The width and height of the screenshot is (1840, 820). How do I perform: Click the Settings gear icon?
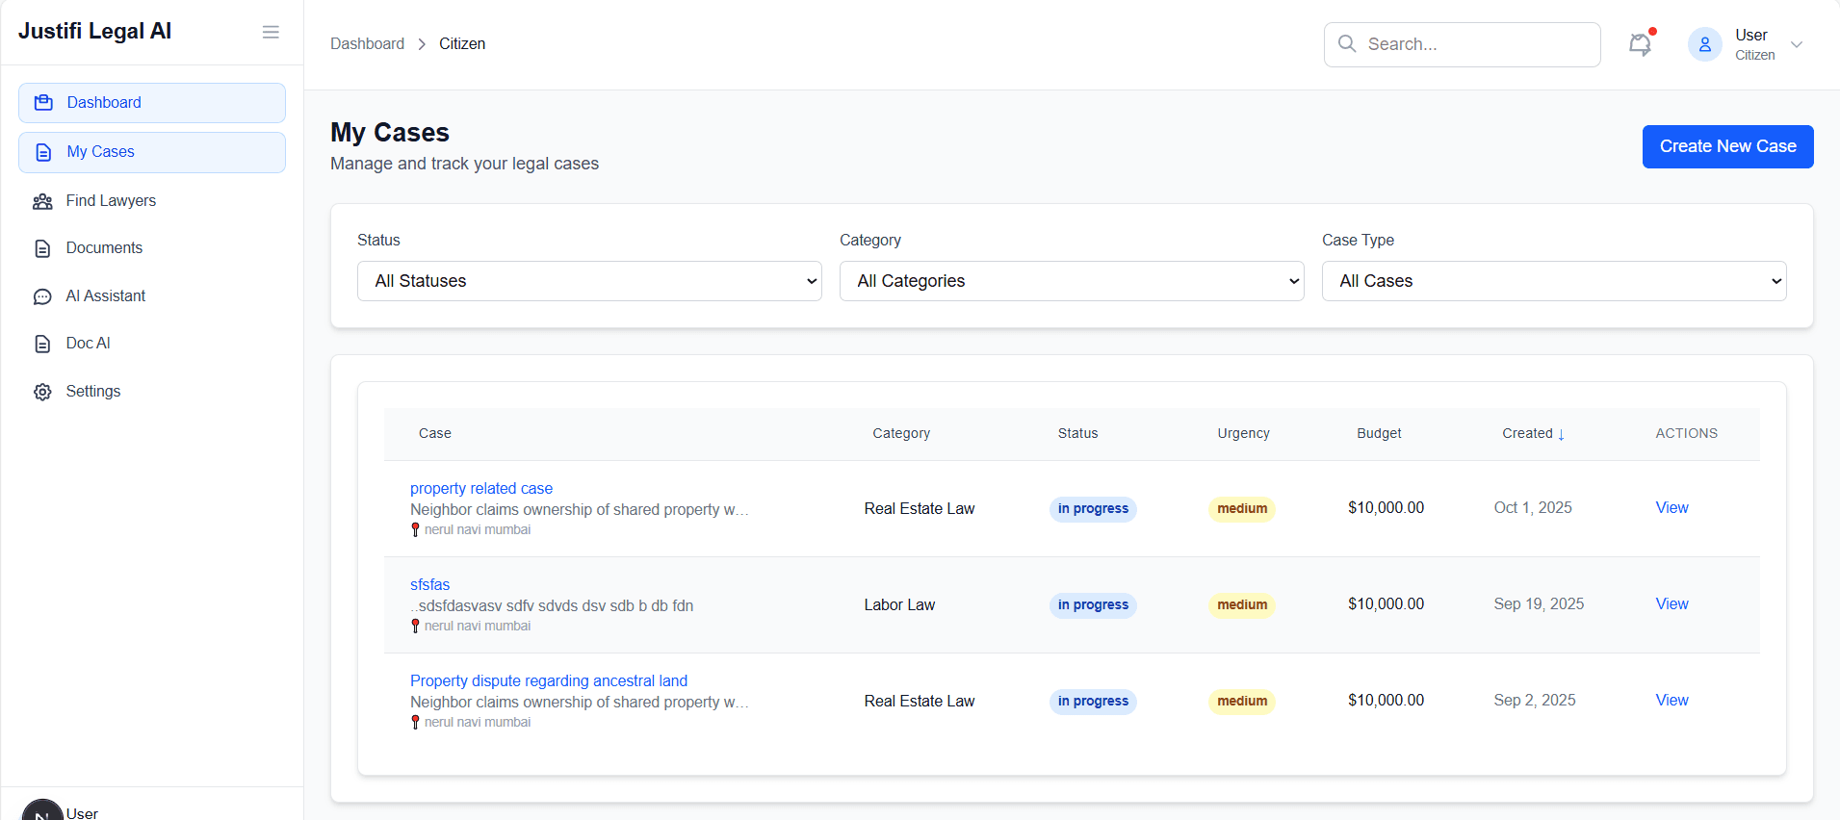pyautogui.click(x=42, y=392)
